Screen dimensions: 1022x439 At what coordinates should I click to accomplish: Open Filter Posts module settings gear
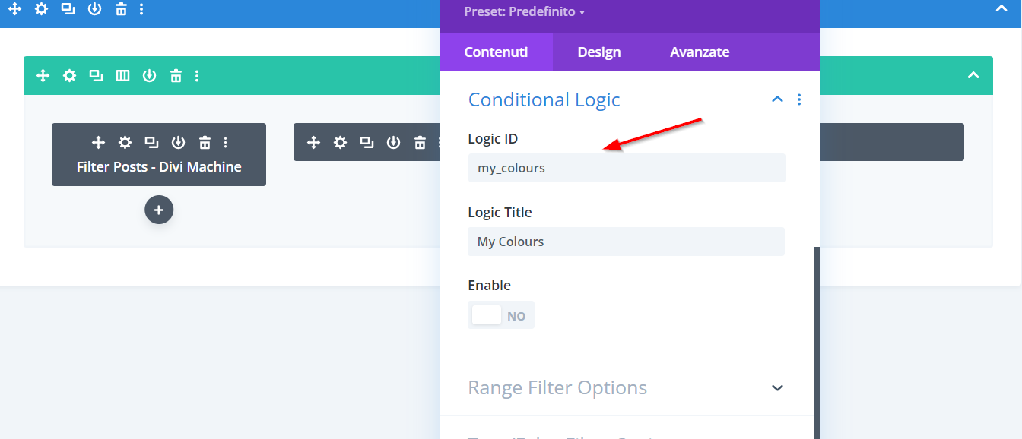point(125,142)
